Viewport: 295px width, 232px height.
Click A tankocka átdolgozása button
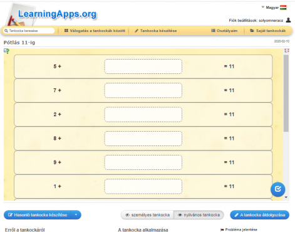pyautogui.click(x=259, y=215)
